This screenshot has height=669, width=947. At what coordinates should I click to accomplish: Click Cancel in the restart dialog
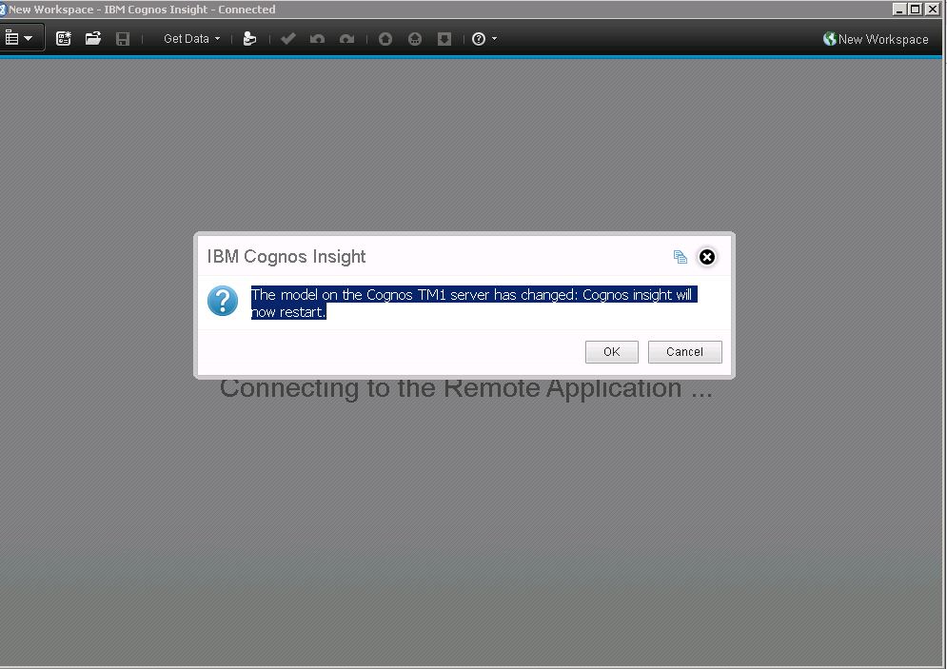685,352
